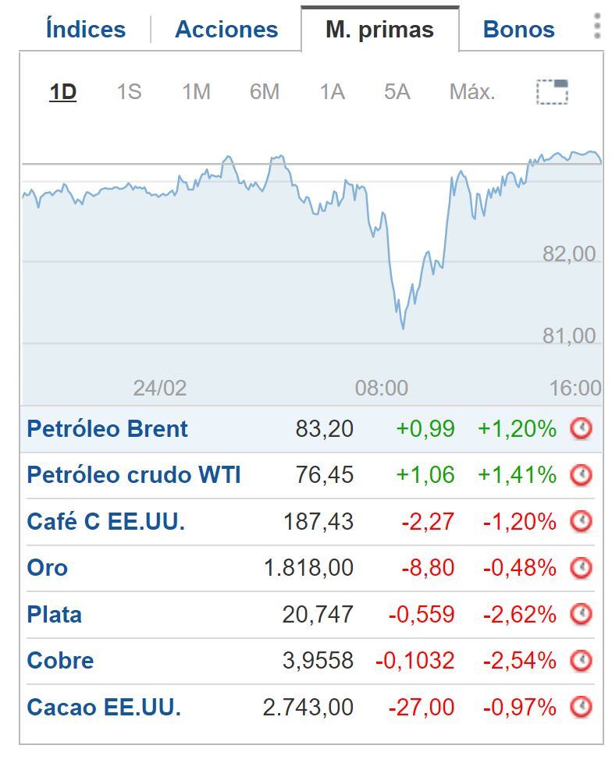Image resolution: width=612 pixels, height=770 pixels.
Task: Open the Acciones tab
Action: [225, 28]
